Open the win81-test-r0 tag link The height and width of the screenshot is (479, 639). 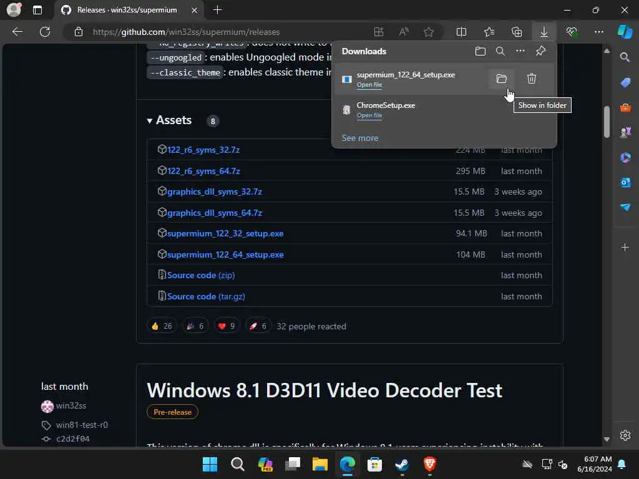[82, 425]
